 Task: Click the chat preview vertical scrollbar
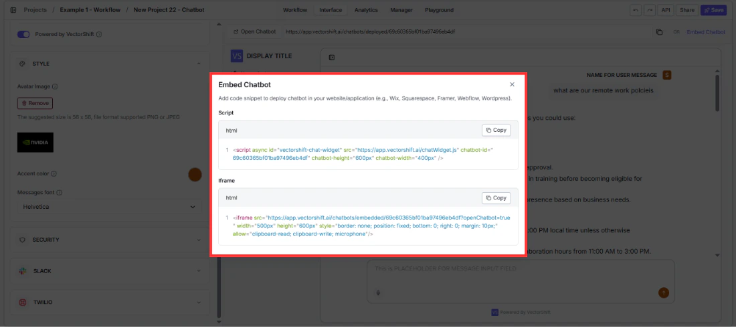click(x=717, y=92)
